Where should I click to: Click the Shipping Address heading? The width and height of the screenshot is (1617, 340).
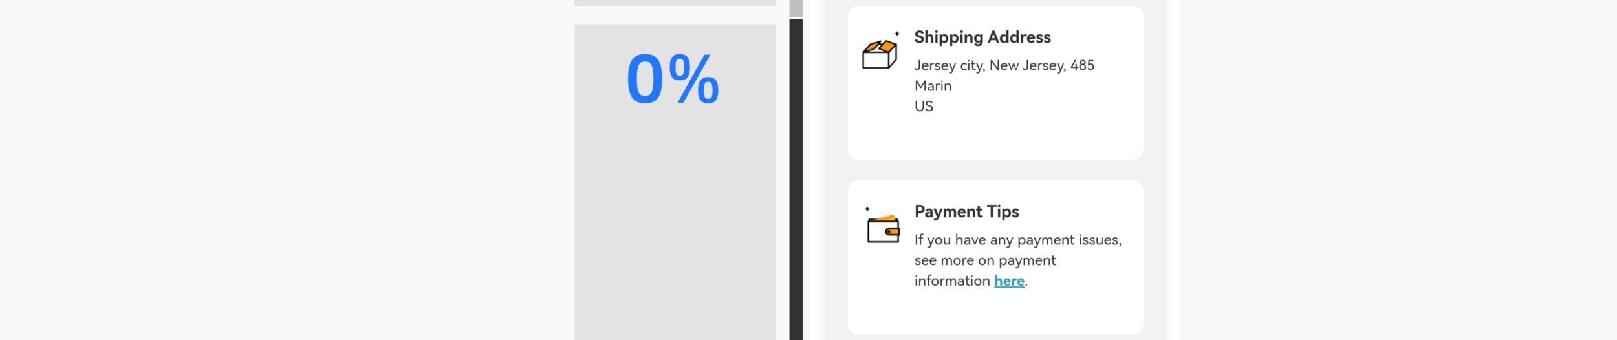pos(982,37)
